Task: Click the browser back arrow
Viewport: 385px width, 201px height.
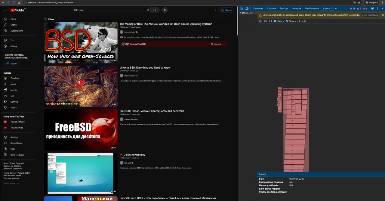Action: point(3,2)
